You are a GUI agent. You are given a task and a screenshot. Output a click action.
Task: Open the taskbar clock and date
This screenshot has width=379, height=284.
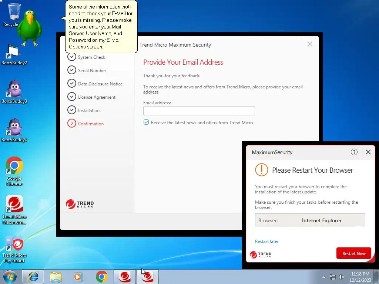[x=360, y=277]
